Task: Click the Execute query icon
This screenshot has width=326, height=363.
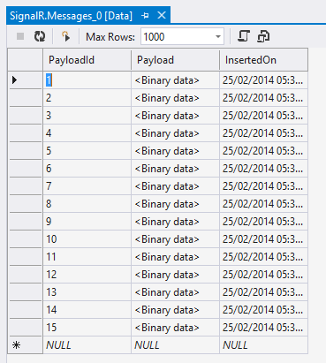Action: coord(65,36)
